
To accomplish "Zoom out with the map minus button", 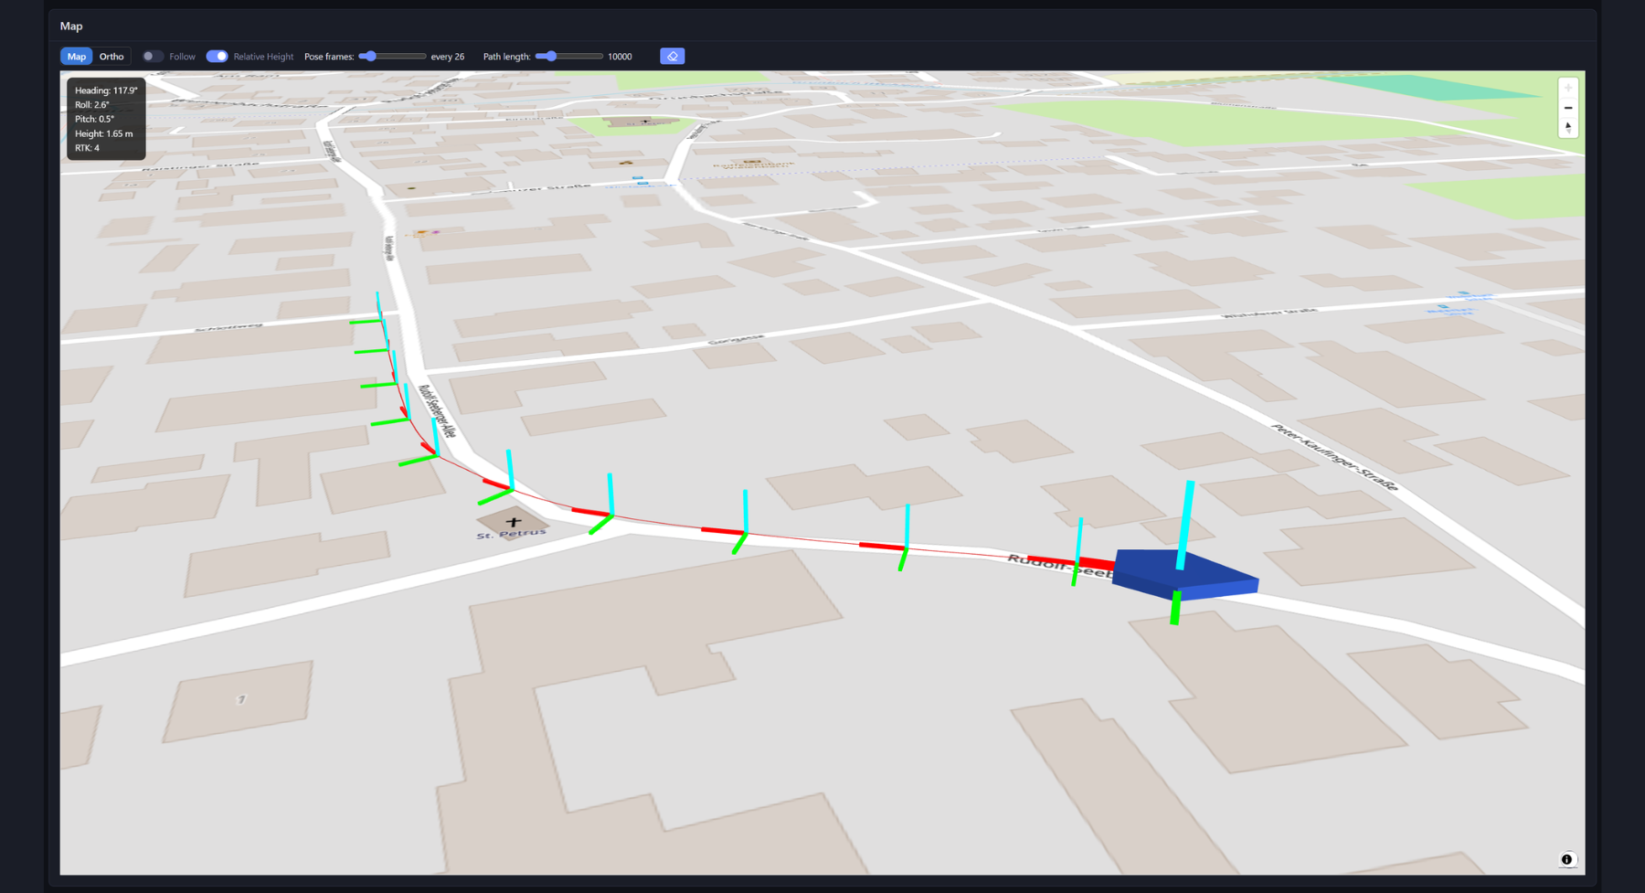I will [x=1568, y=108].
